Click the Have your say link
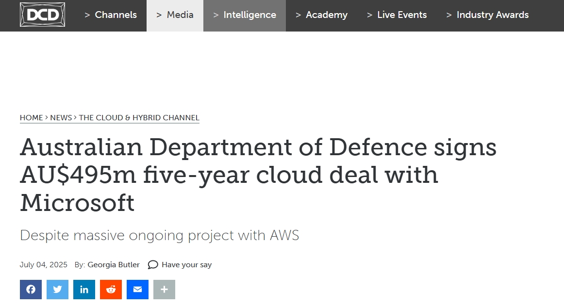564x307 pixels. (187, 265)
